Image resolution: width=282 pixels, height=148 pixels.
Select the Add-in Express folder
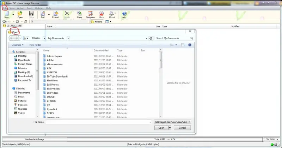click(x=54, y=56)
